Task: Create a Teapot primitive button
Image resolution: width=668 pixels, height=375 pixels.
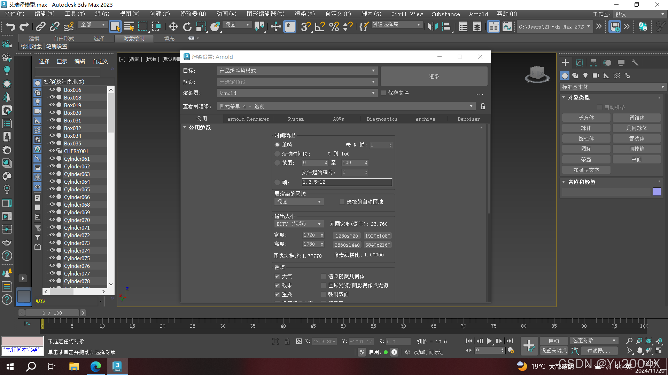Action: [586, 159]
